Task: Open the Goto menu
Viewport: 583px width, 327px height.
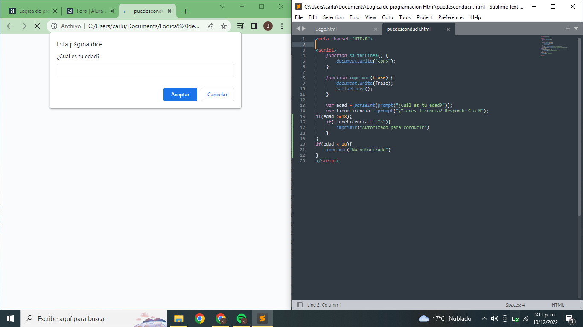Action: (388, 17)
